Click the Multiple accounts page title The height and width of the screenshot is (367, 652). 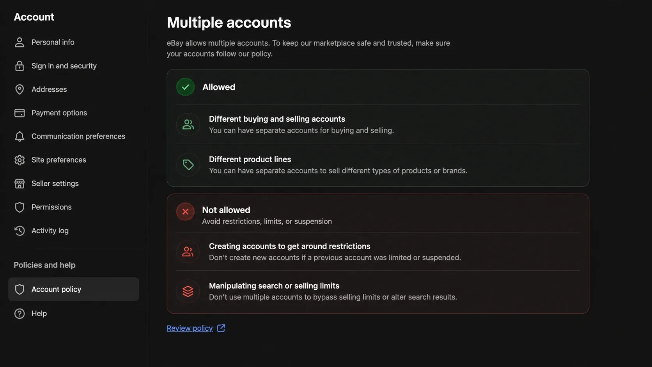[229, 22]
